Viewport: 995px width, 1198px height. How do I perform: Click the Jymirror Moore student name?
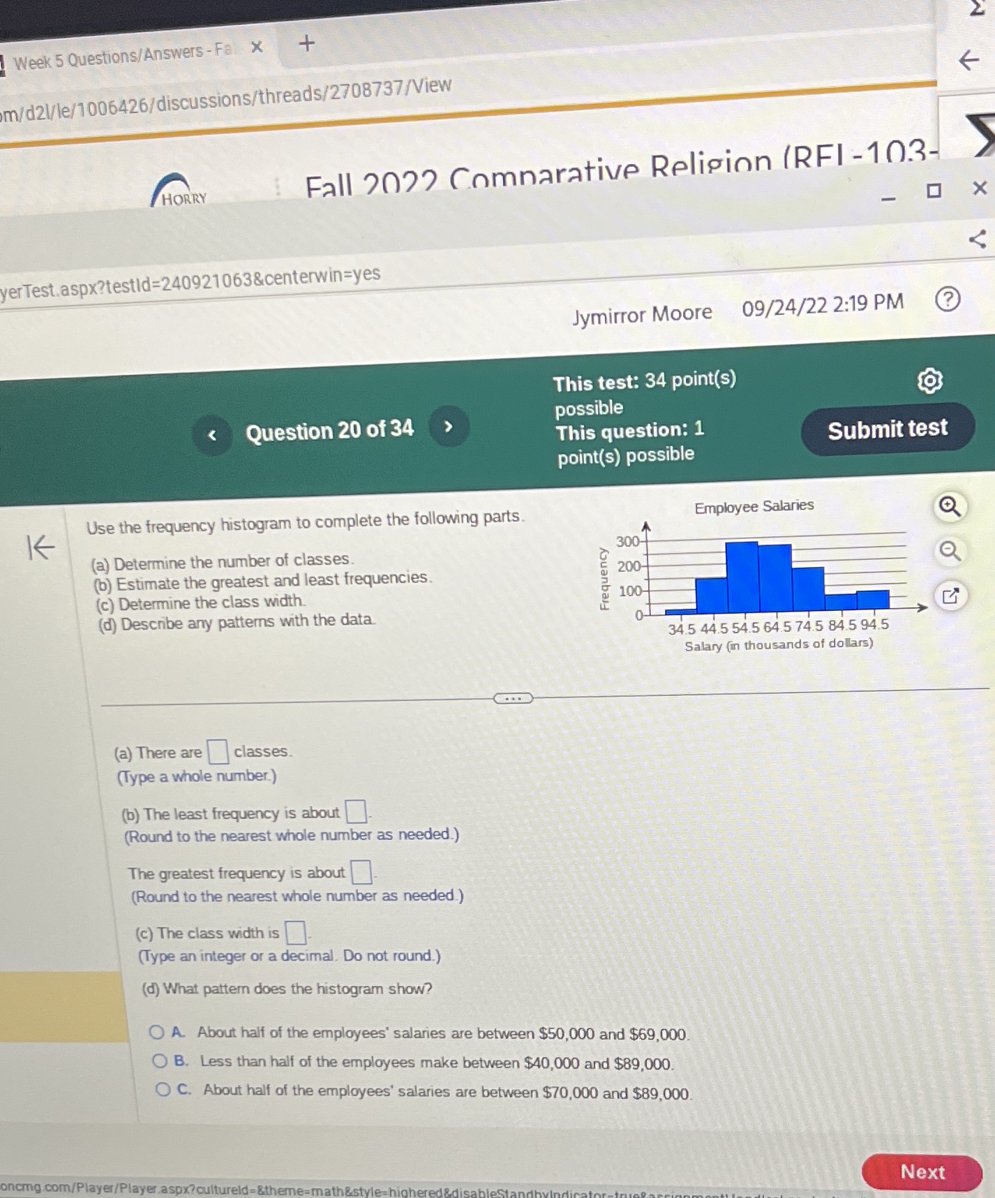tap(643, 314)
